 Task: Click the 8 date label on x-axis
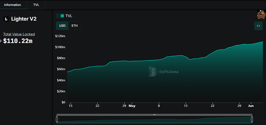point(159,106)
